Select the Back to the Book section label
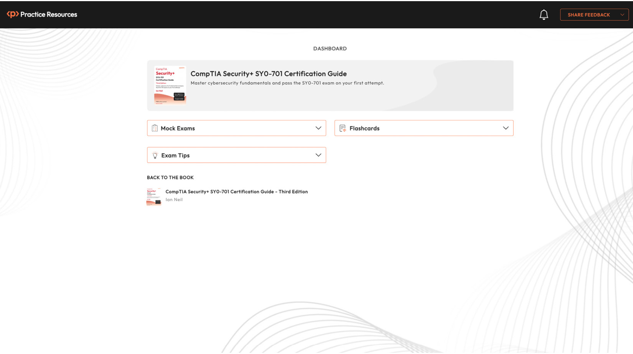This screenshot has height=354, width=633. pyautogui.click(x=170, y=177)
